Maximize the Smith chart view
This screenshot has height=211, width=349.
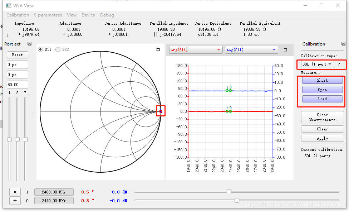coord(158,49)
